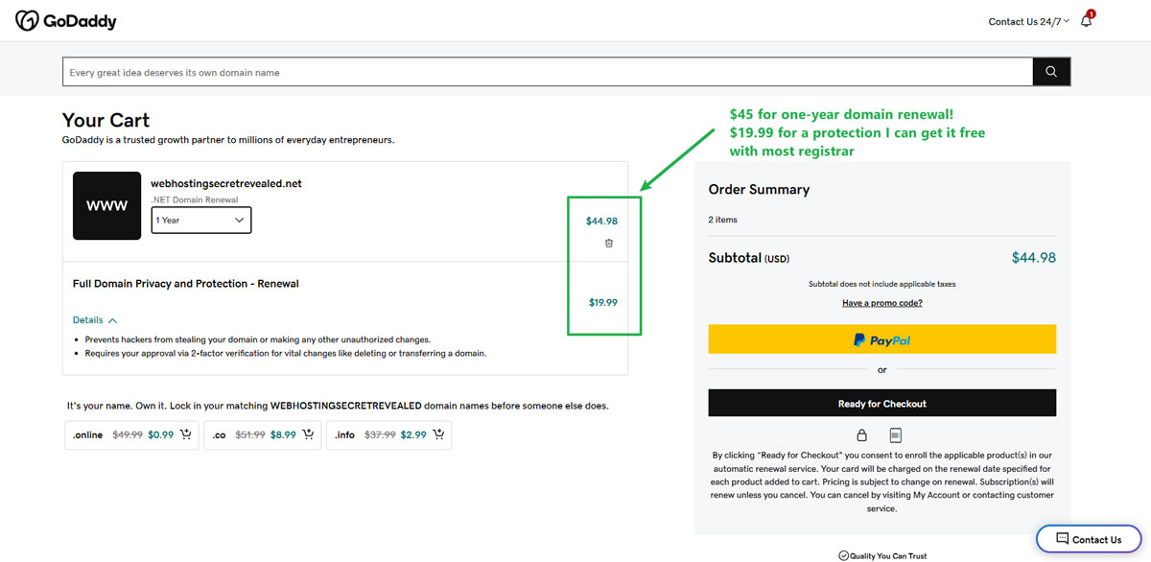
Task: Click the search magnifier icon
Action: 1051,71
